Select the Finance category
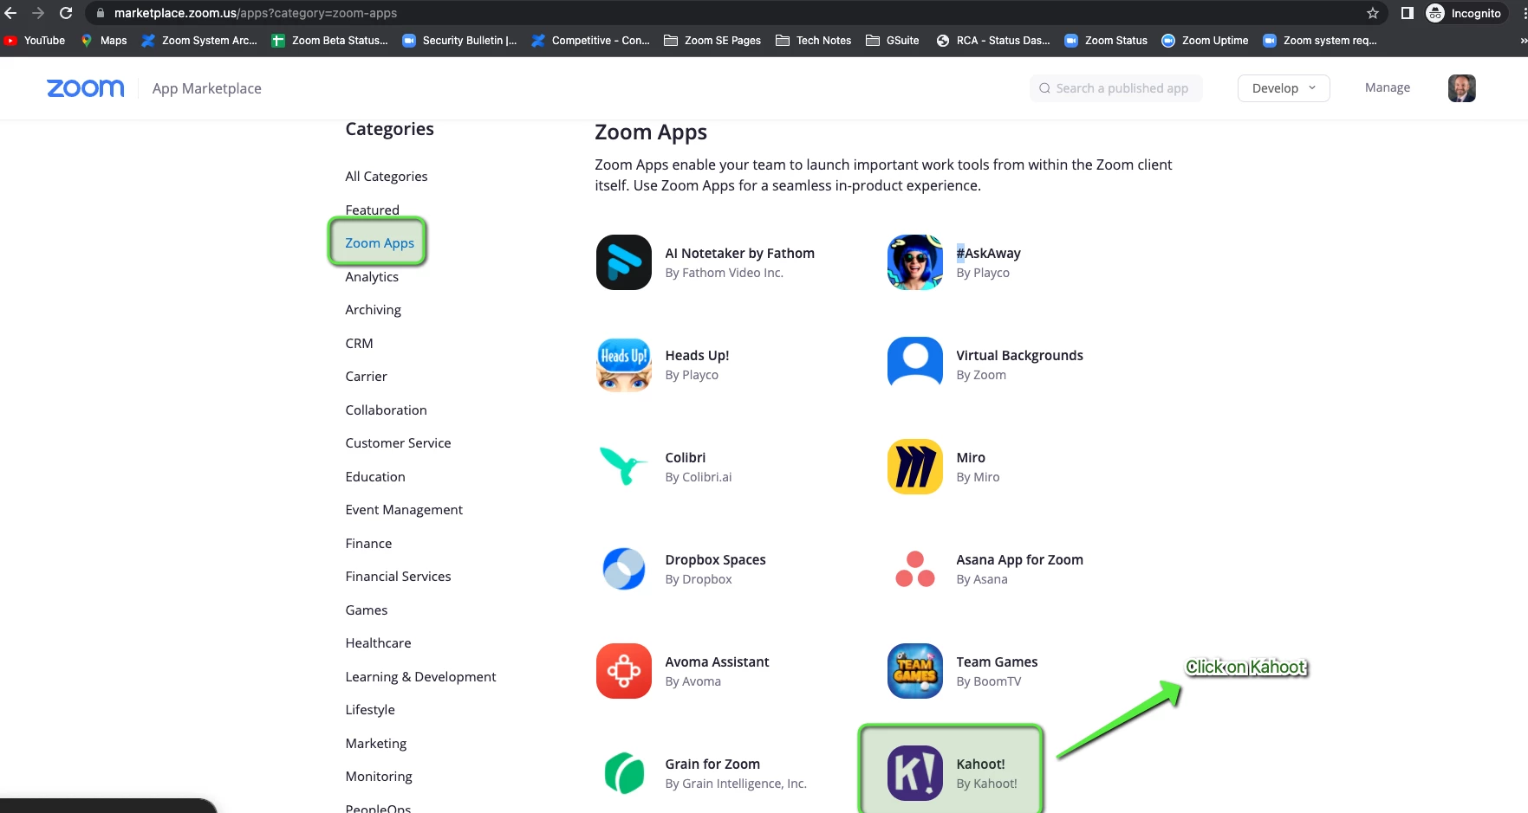This screenshot has height=813, width=1528. coord(369,544)
